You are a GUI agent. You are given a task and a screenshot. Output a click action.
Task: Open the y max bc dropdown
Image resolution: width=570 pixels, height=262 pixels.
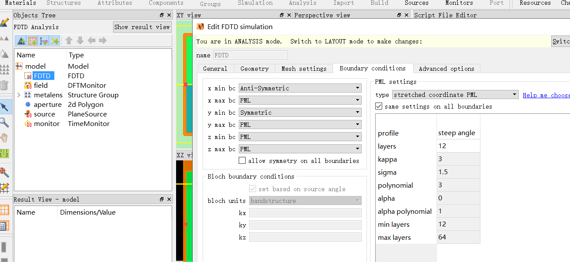pos(300,125)
